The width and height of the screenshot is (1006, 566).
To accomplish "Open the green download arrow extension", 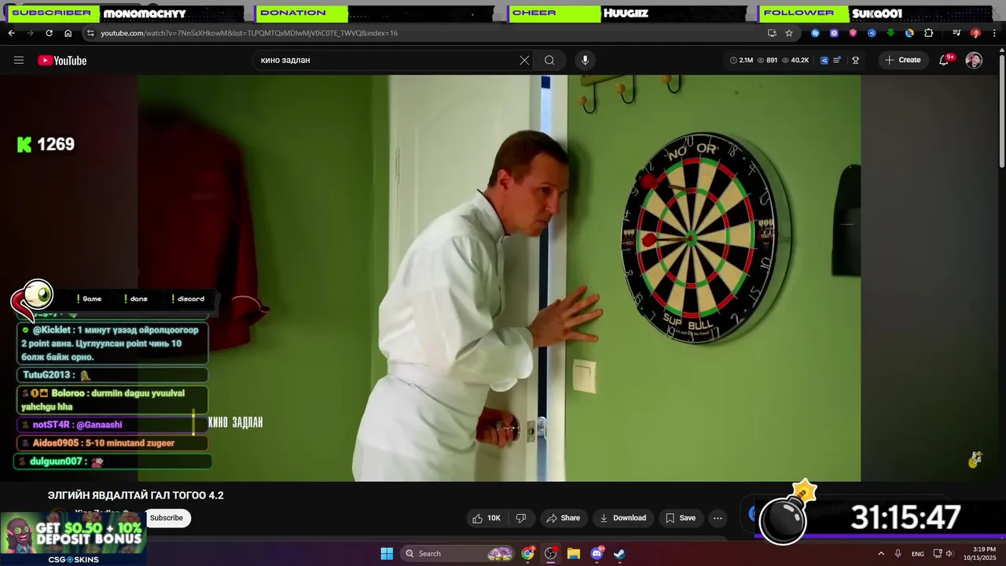I will (x=890, y=33).
